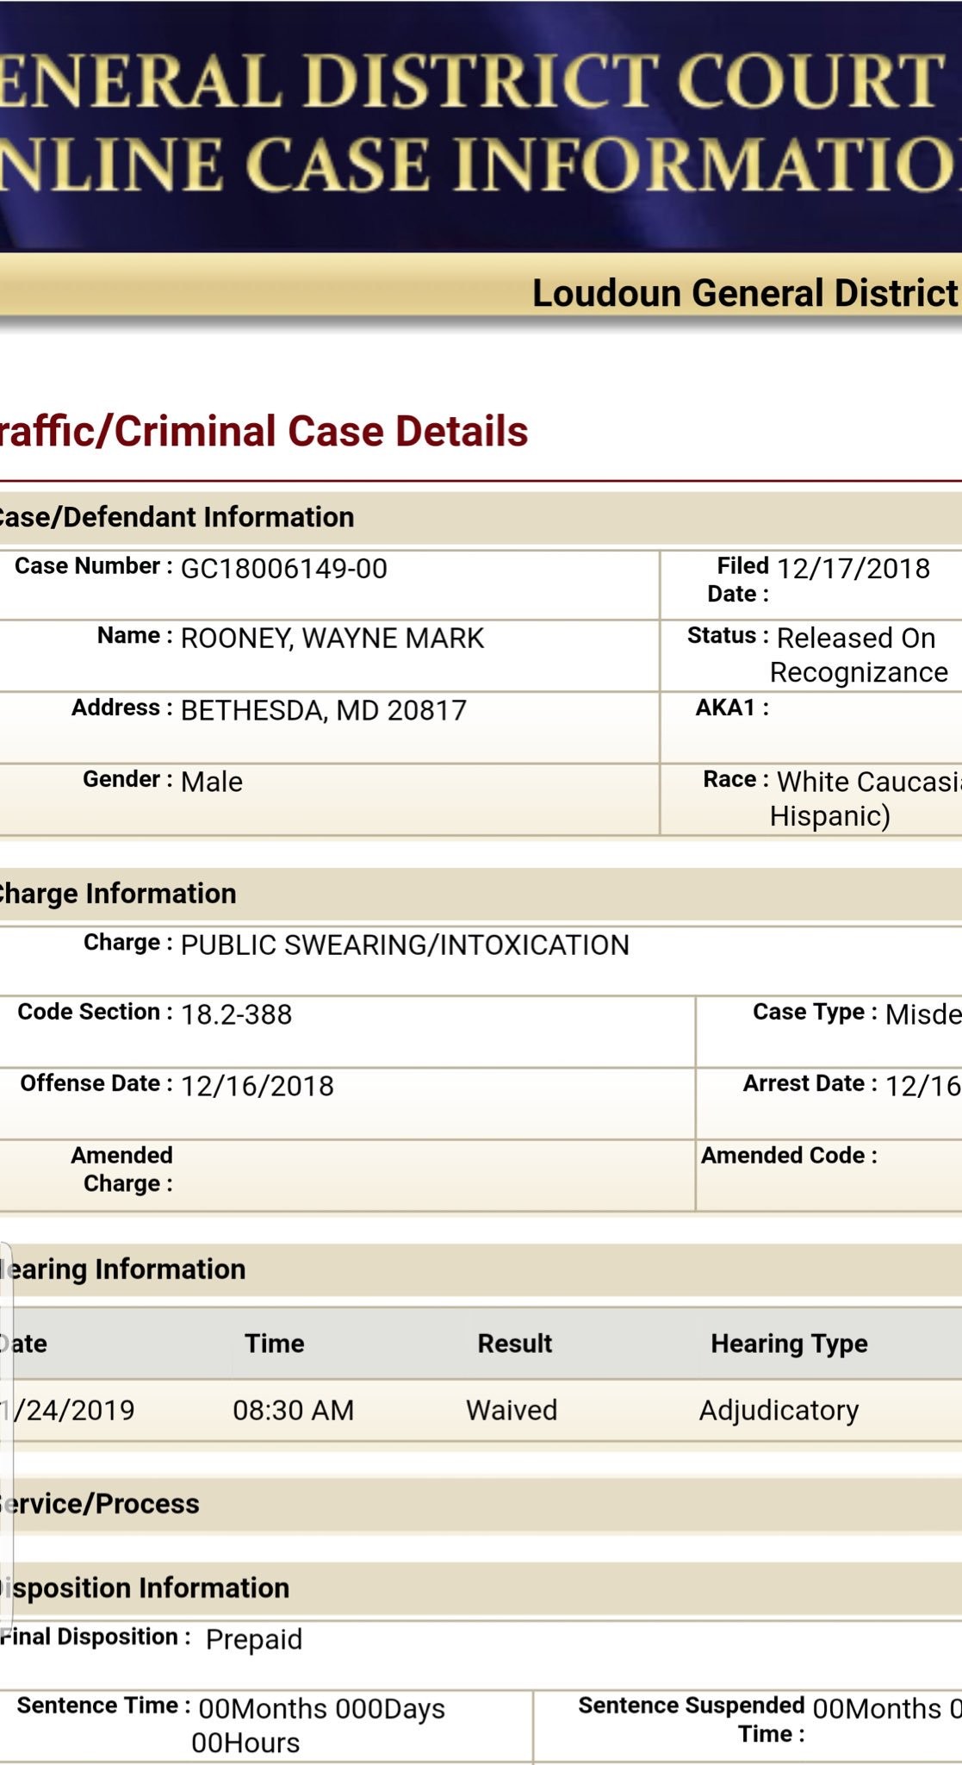Select the defendant name ROONEY, WAYNE MARK

pos(332,639)
